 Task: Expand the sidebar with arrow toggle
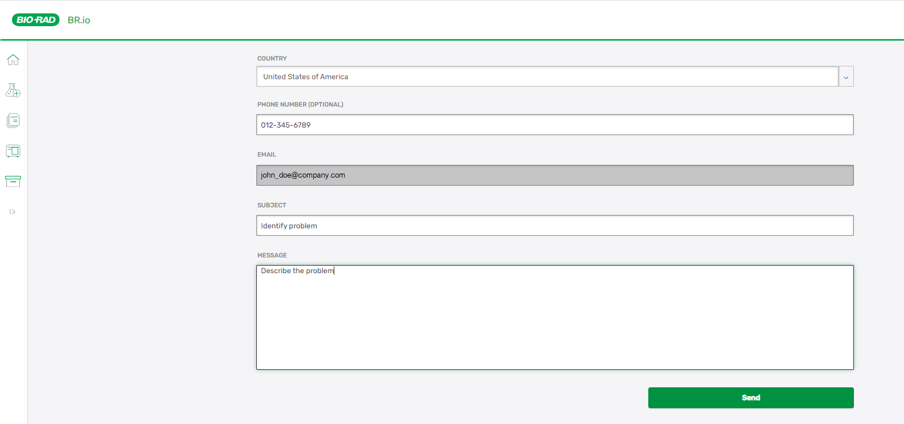pyautogui.click(x=12, y=212)
